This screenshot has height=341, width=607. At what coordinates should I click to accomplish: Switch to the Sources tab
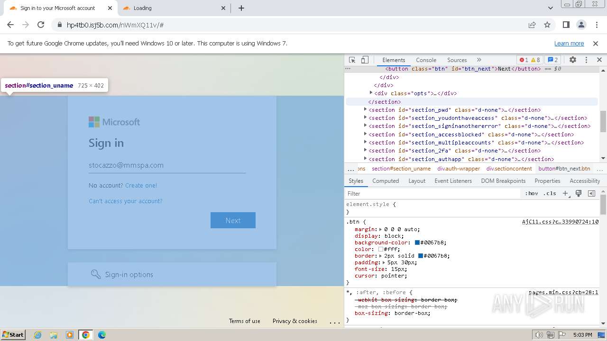pos(457,60)
